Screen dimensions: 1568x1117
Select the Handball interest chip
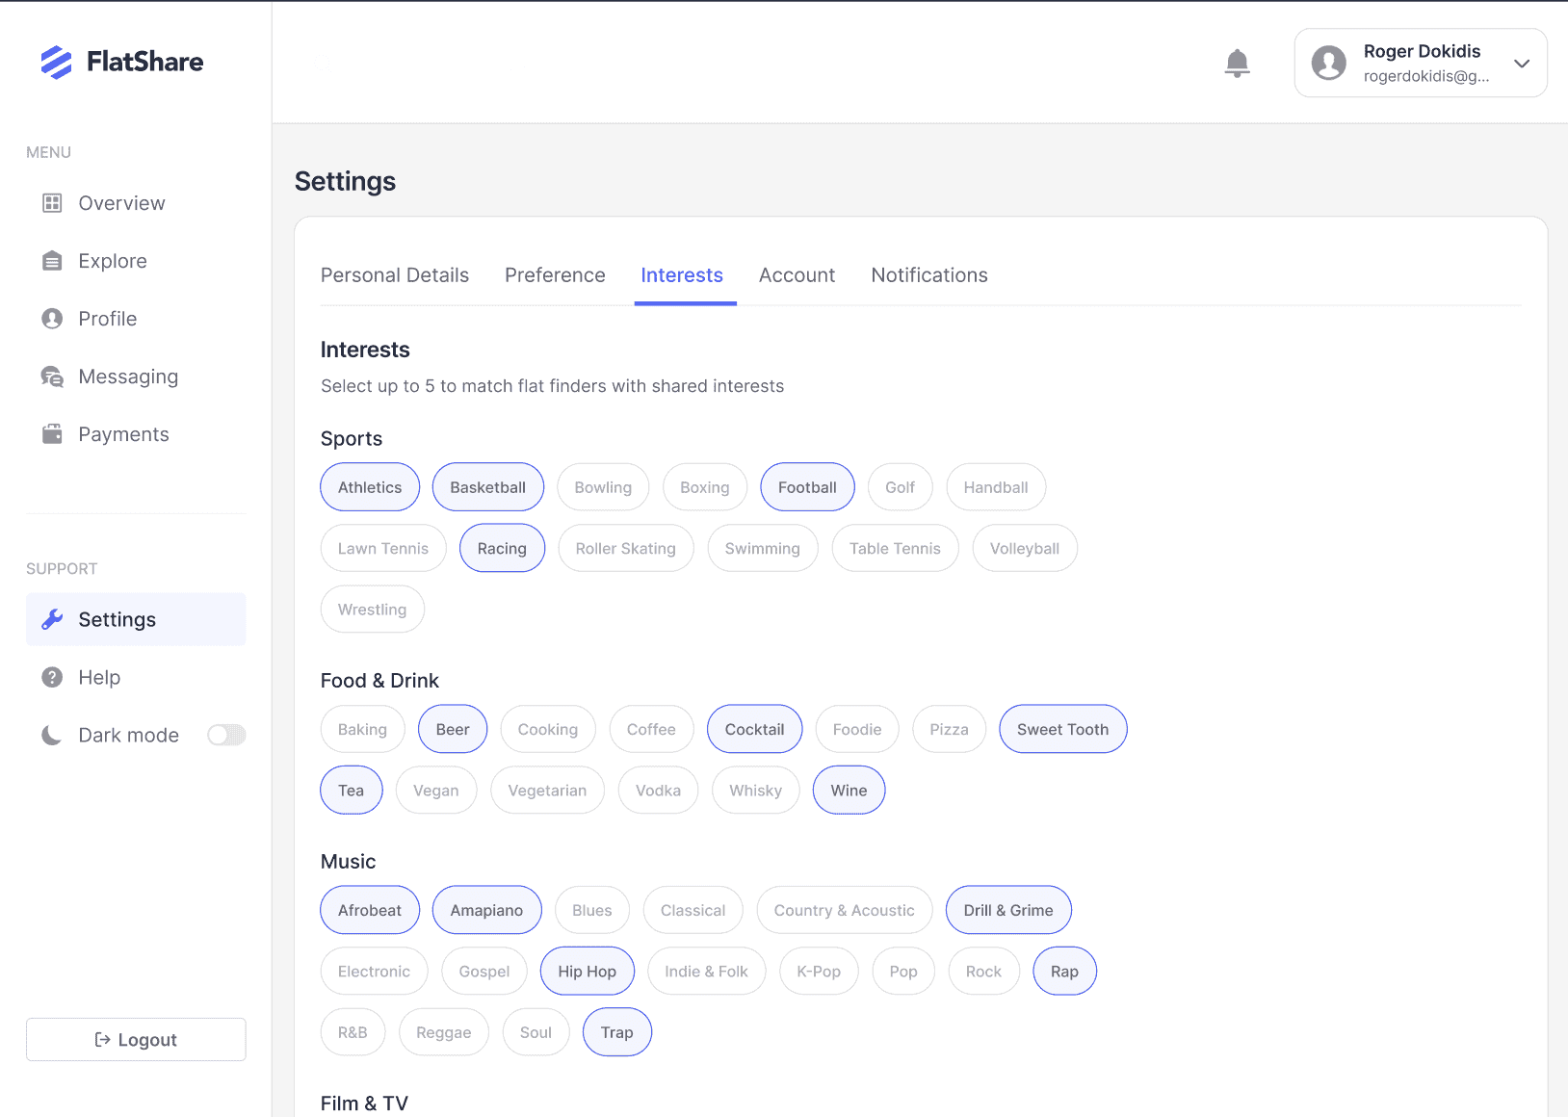point(996,487)
